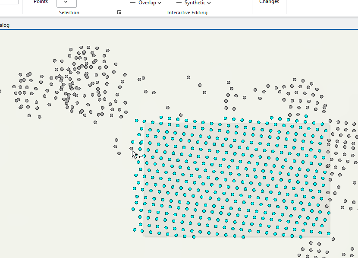The width and height of the screenshot is (358, 258).
Task: Expand the Overlap dropdown menu
Action: pos(159,3)
